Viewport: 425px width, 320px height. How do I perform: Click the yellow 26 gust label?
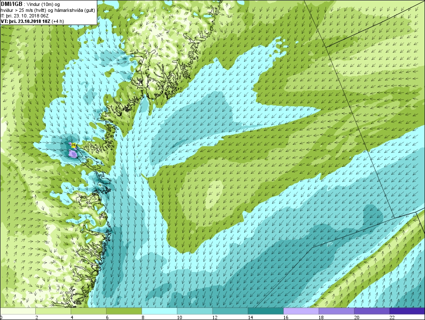73,145
